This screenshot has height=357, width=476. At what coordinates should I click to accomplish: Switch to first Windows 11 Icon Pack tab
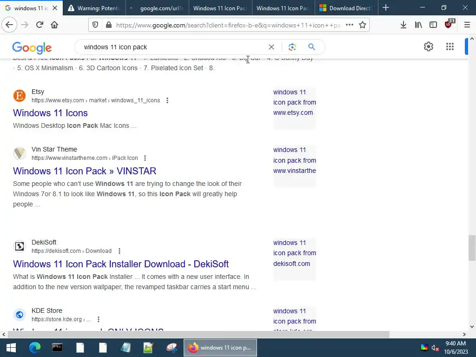(220, 8)
